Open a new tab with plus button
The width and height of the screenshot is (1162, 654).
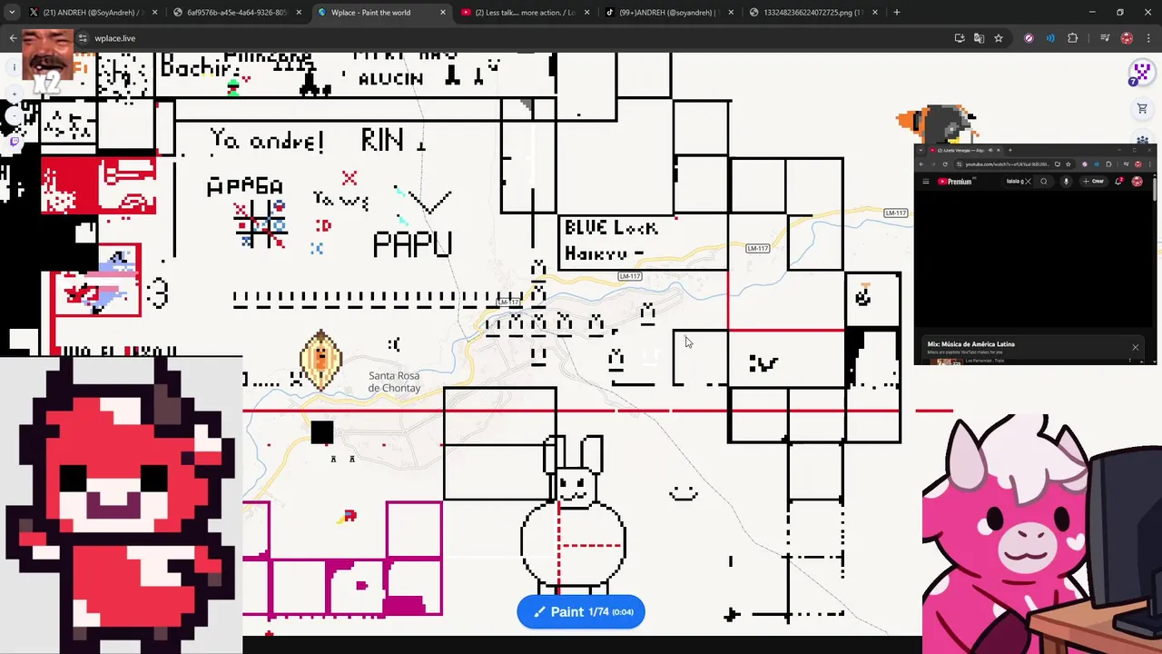(896, 13)
